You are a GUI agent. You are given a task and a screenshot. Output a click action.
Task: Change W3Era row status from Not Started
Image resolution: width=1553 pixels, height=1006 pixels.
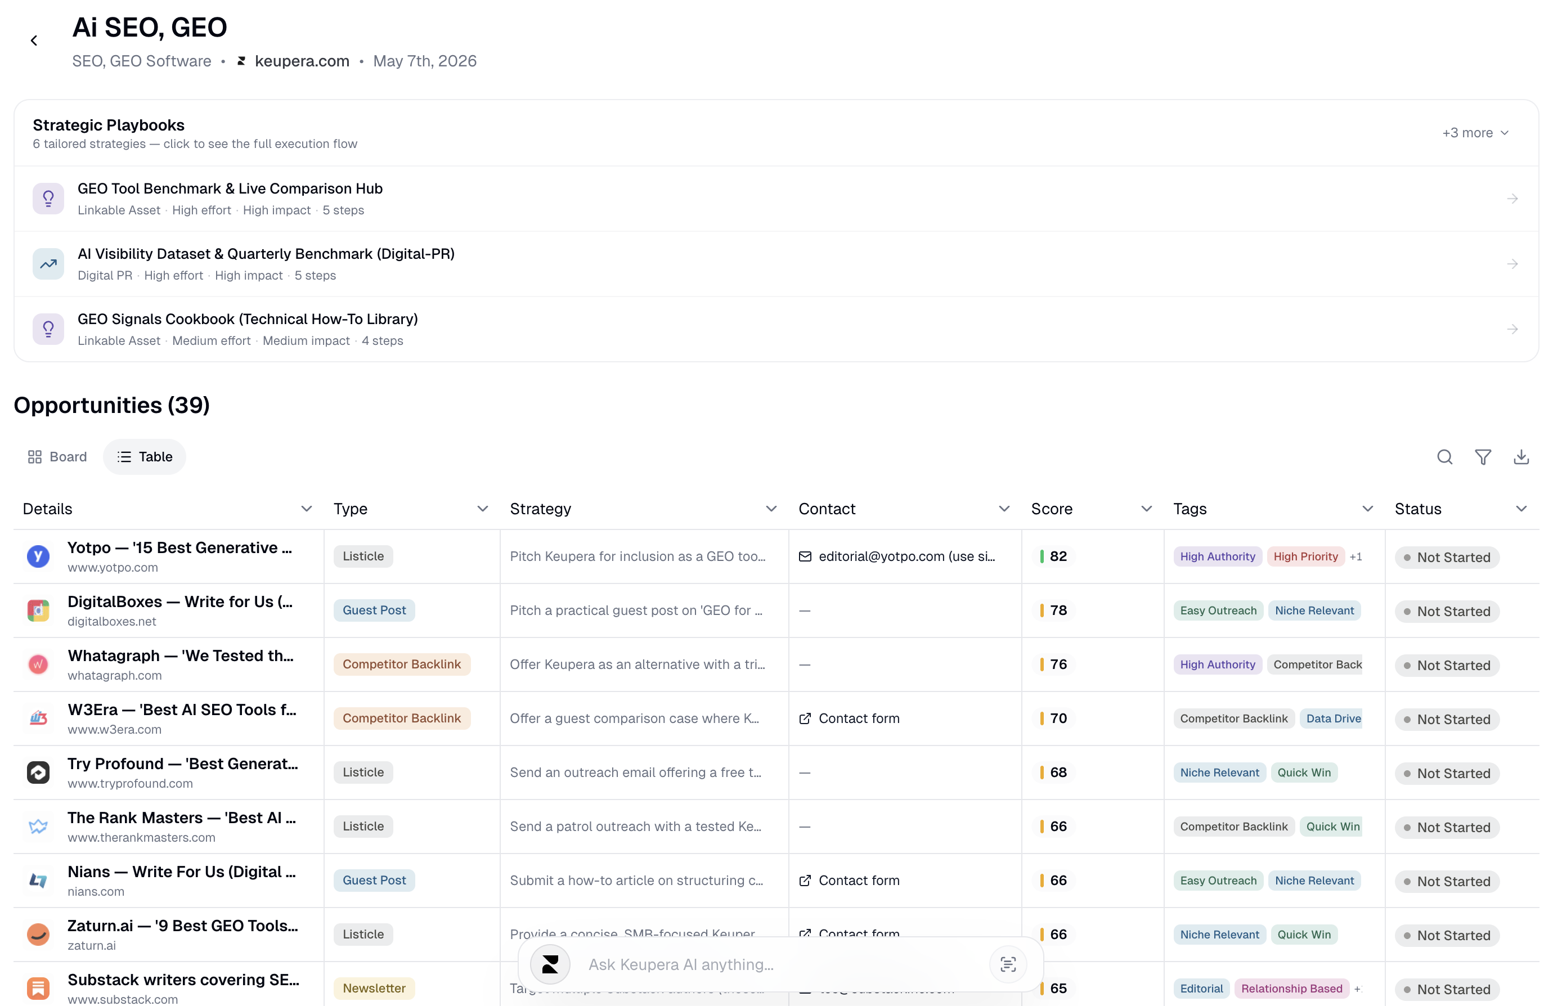pos(1447,720)
